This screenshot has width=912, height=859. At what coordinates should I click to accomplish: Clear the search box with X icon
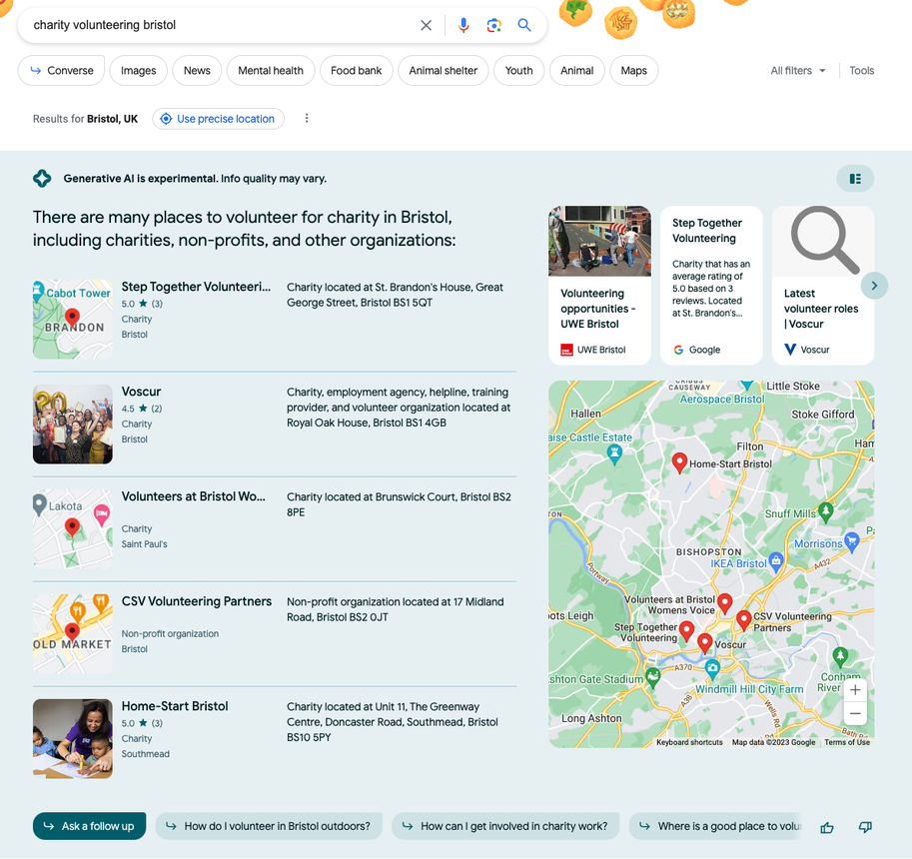click(427, 25)
